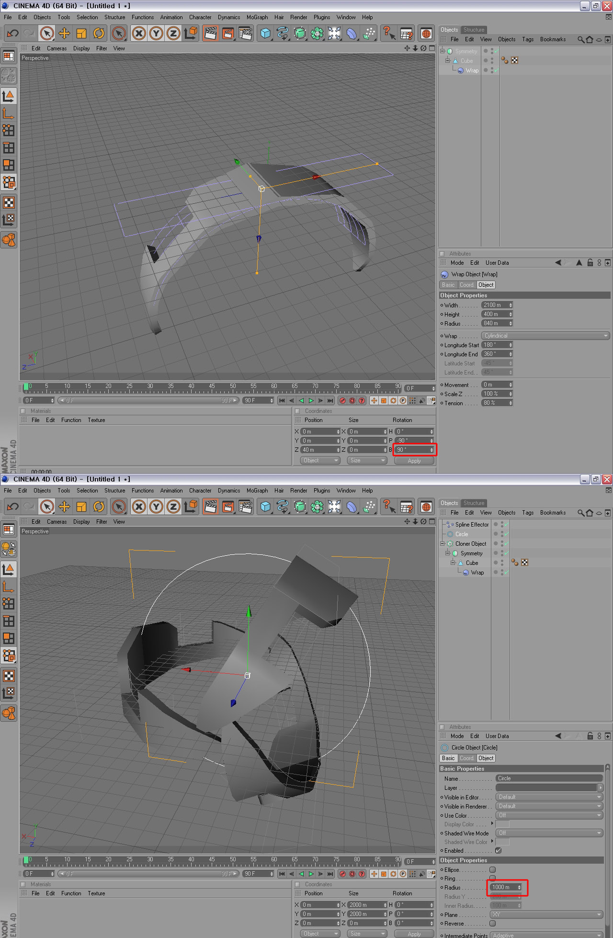Toggle Reverse checkbox in Circle properties
613x938 pixels.
pyautogui.click(x=492, y=924)
